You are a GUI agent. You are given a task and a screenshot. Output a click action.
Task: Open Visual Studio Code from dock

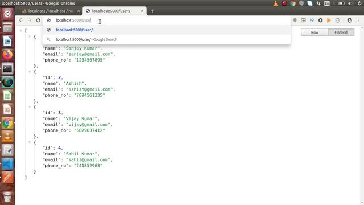click(7, 164)
